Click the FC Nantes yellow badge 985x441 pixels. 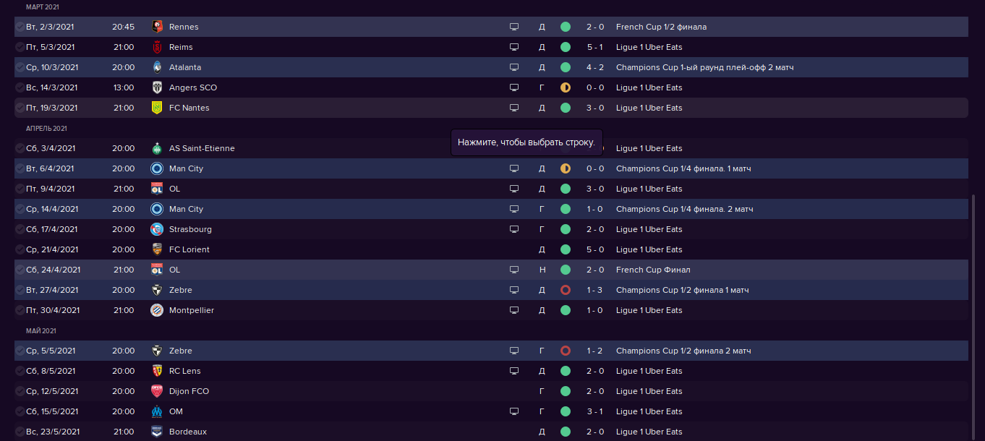[156, 108]
